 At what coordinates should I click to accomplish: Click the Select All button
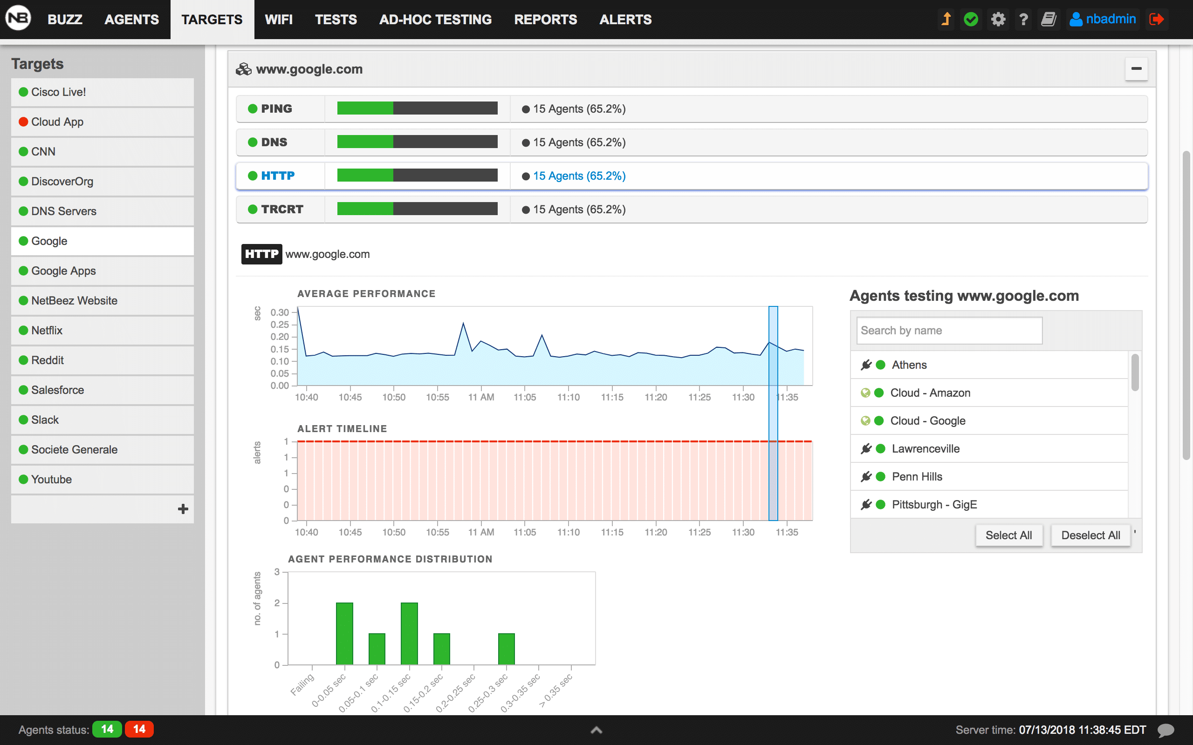(1008, 535)
